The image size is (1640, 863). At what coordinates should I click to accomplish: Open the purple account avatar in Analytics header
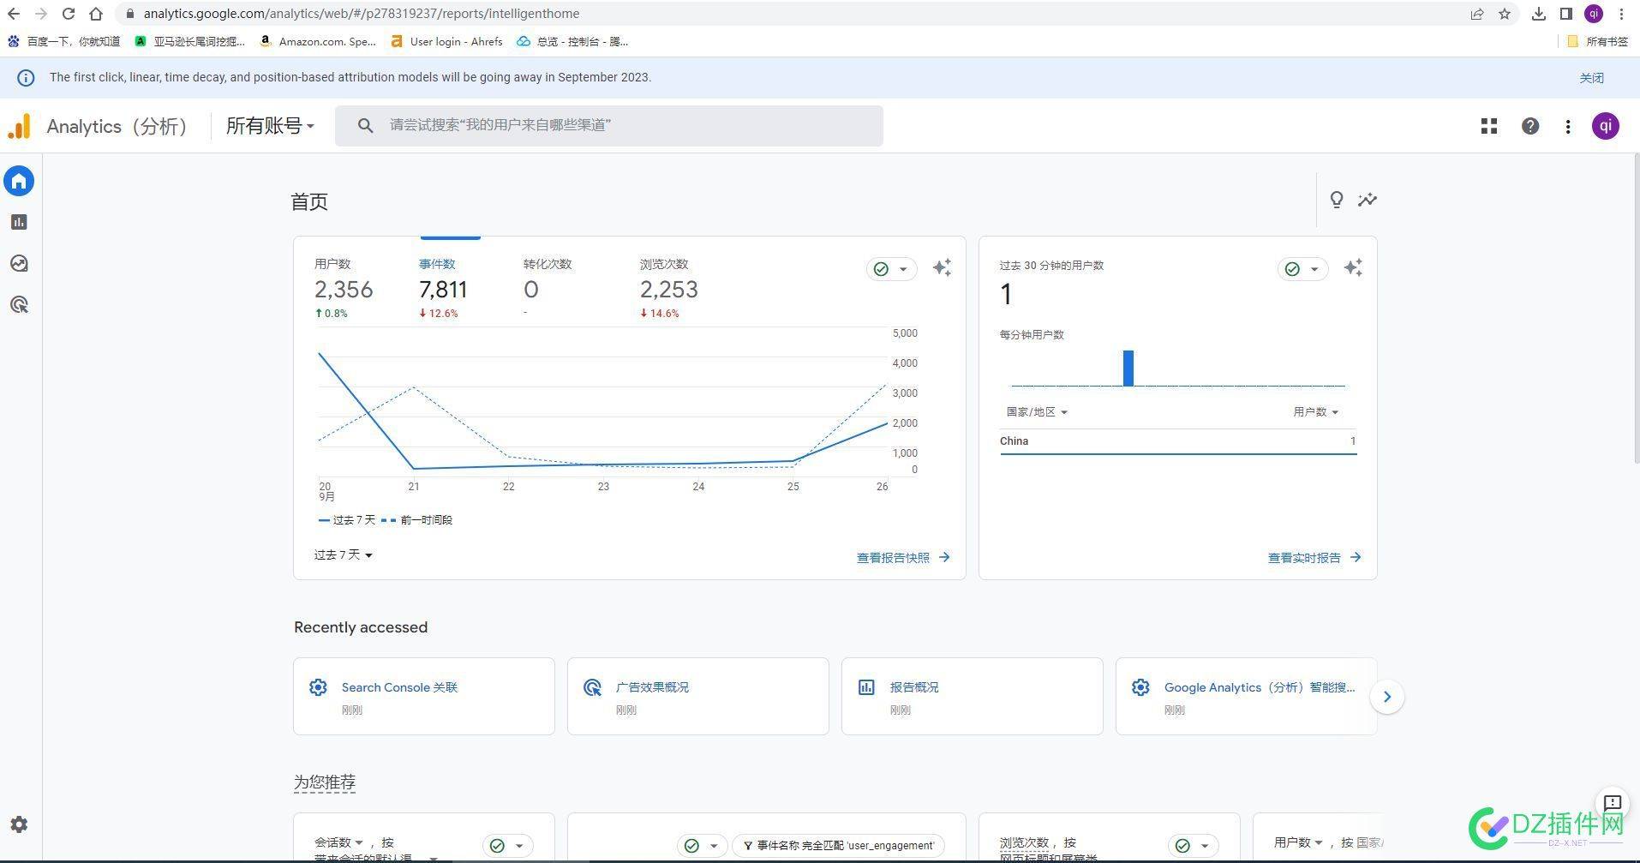(1606, 126)
